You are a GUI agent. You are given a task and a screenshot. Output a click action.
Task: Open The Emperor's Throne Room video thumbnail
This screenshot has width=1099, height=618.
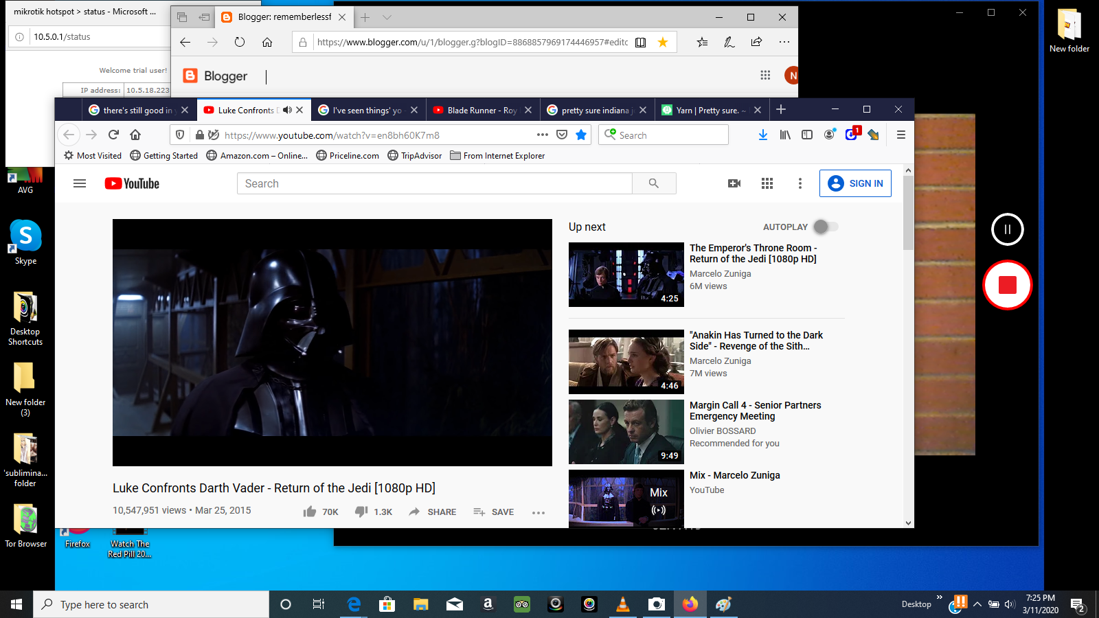tap(626, 275)
